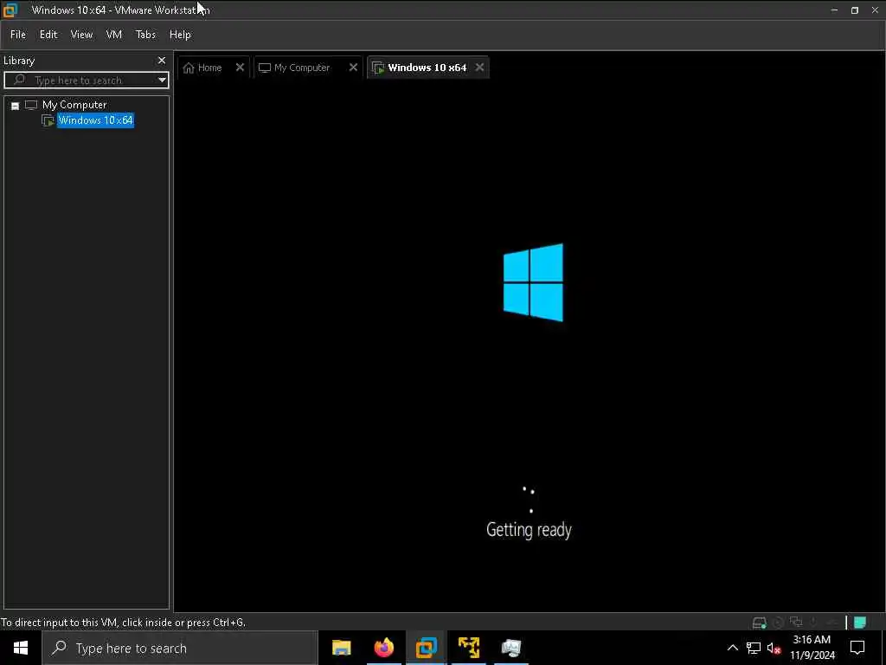886x665 pixels.
Task: Click the green message log icon
Action: tap(860, 623)
